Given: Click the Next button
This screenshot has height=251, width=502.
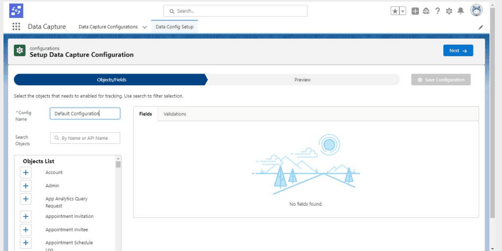Looking at the screenshot, I should tap(458, 50).
